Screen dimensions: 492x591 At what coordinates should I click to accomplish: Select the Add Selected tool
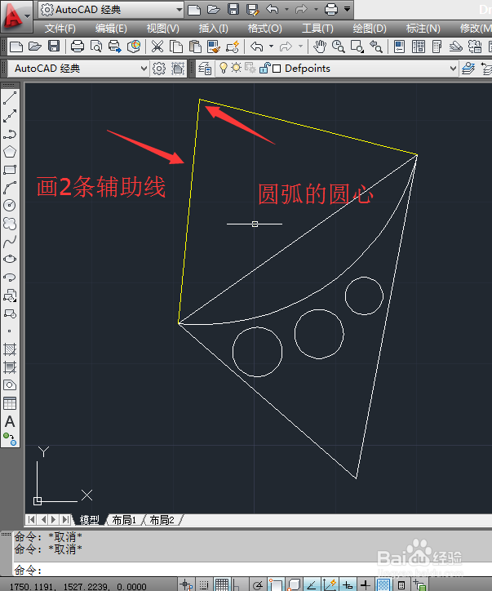click(10, 439)
